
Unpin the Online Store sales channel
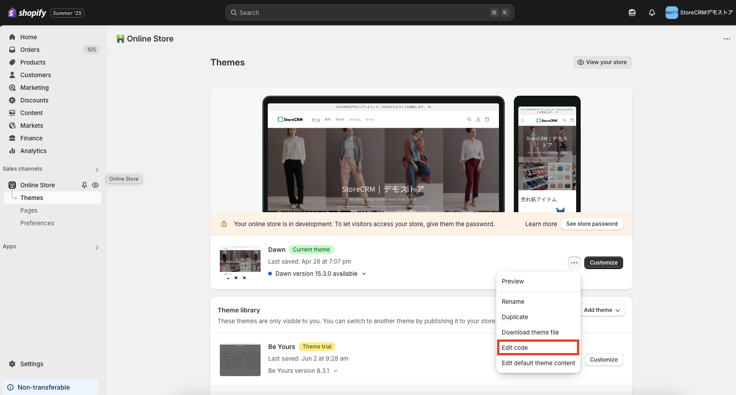pyautogui.click(x=84, y=185)
